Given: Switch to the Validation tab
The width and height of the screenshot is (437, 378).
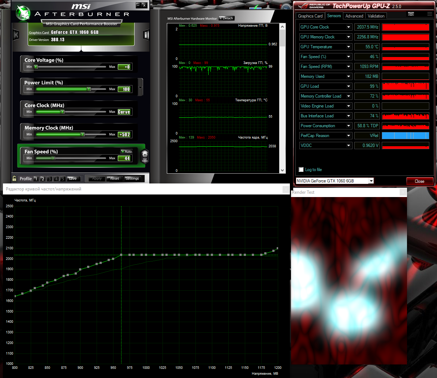Looking at the screenshot, I should (x=376, y=16).
